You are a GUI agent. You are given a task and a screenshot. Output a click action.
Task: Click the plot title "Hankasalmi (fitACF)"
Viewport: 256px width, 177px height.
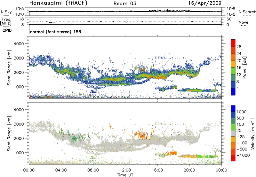[x=58, y=3]
